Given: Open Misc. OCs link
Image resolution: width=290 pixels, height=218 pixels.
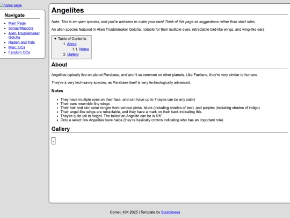Looking at the screenshot, I should (17, 47).
